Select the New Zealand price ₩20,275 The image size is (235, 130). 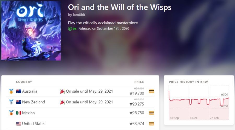click(137, 104)
